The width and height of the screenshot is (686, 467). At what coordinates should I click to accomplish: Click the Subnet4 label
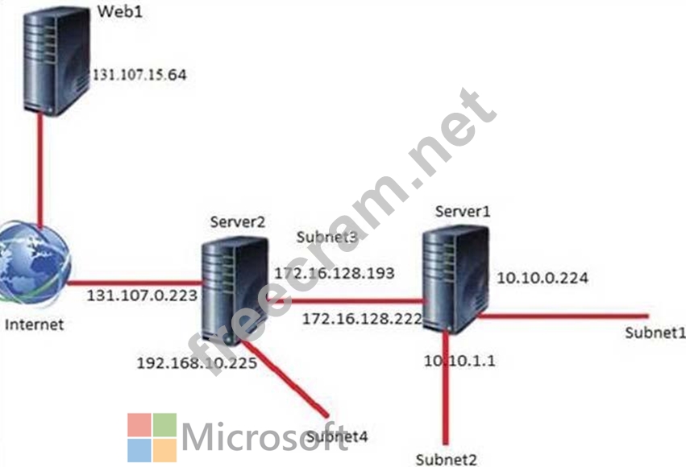(337, 436)
